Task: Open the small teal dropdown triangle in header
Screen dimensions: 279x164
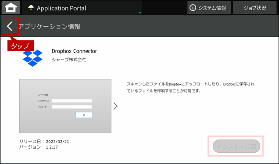Action: coord(140,13)
